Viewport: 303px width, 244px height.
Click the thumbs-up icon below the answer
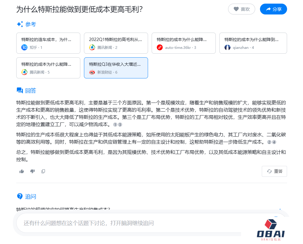(22, 171)
